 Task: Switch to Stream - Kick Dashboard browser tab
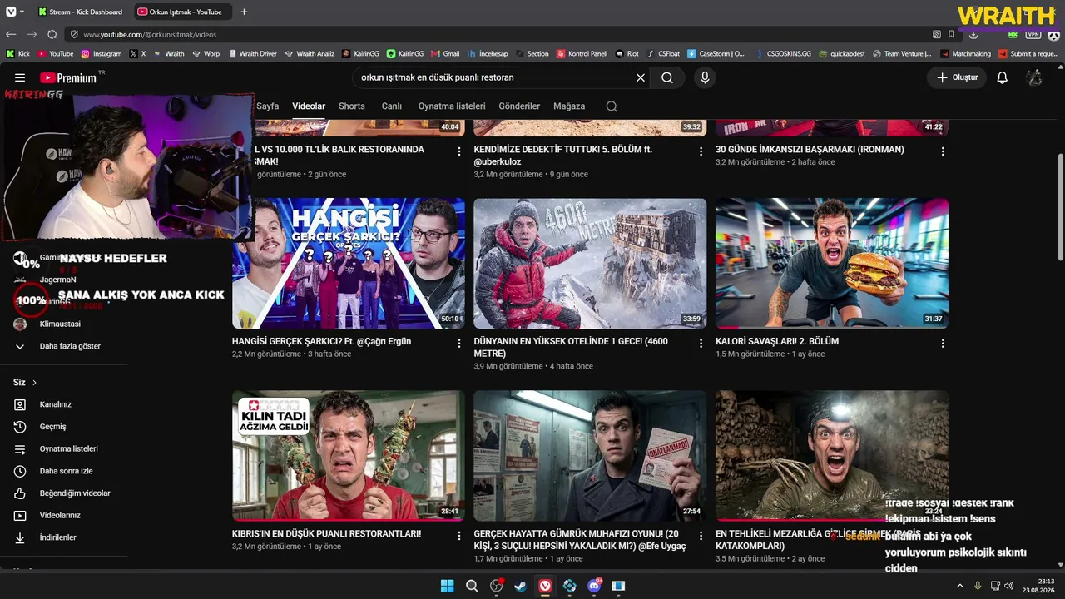81,12
